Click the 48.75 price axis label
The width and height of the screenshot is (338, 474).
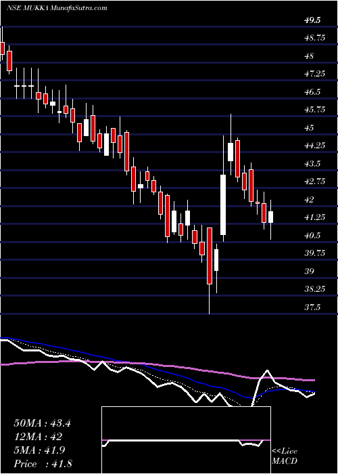316,38
